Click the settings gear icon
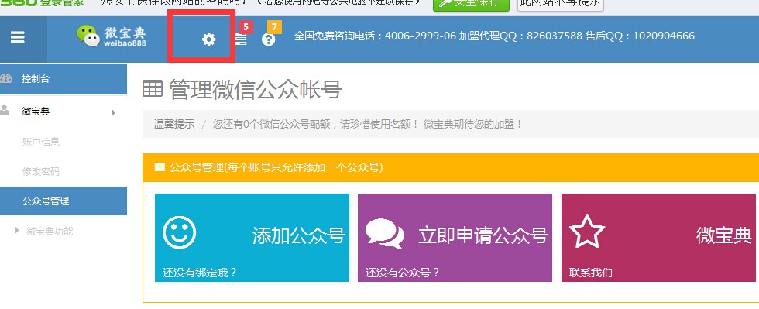This screenshot has height=309, width=759. [208, 39]
